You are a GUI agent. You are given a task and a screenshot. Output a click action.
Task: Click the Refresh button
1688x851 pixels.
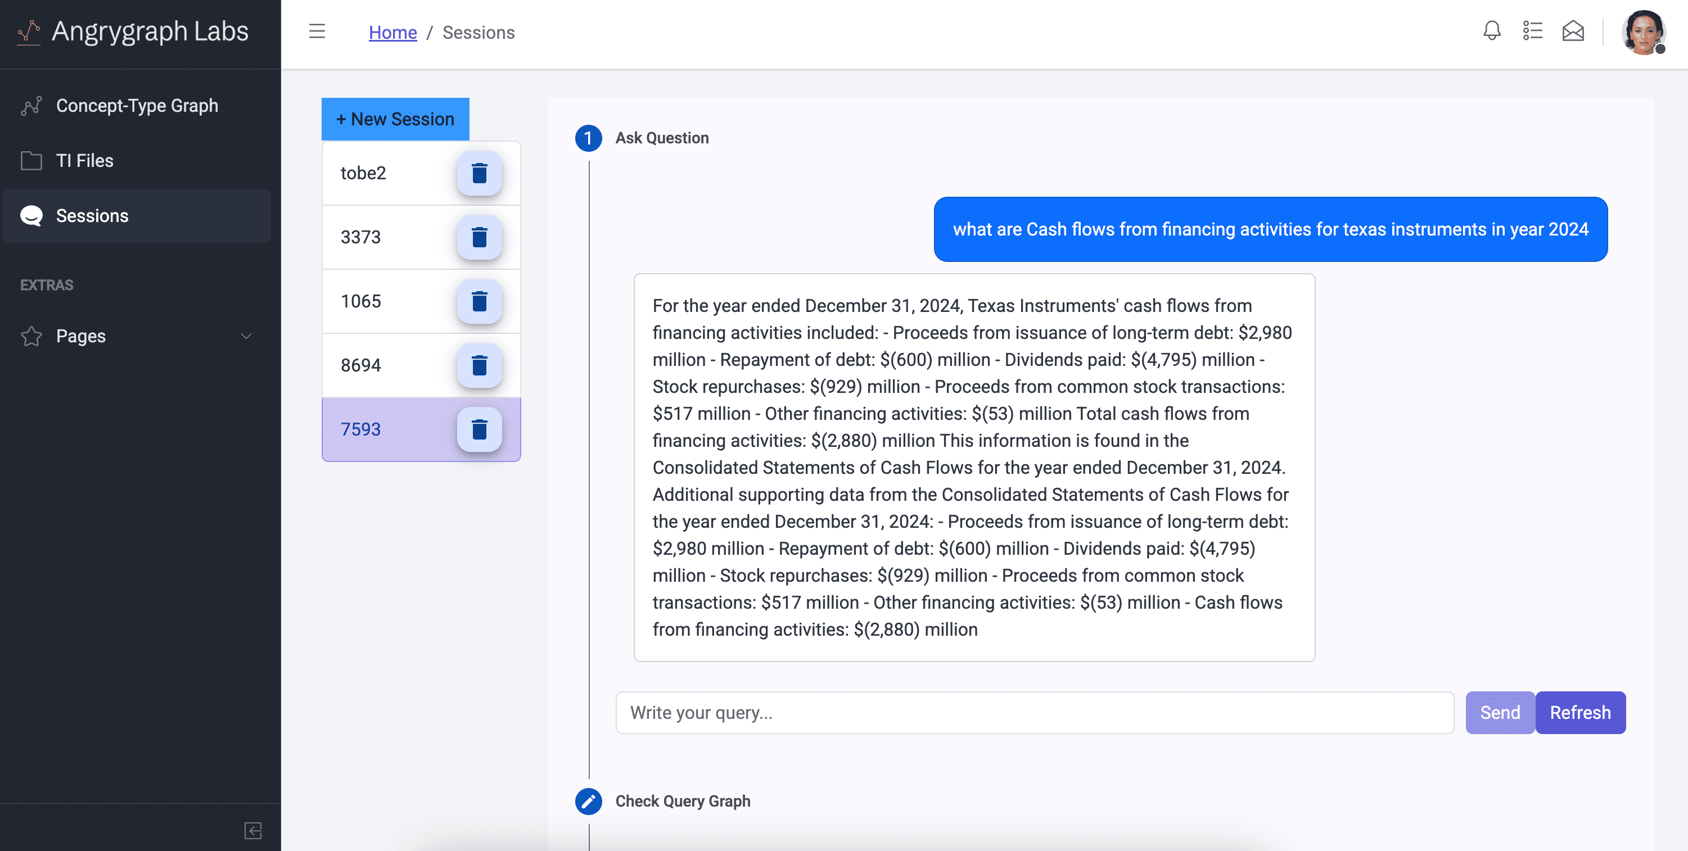click(x=1581, y=712)
